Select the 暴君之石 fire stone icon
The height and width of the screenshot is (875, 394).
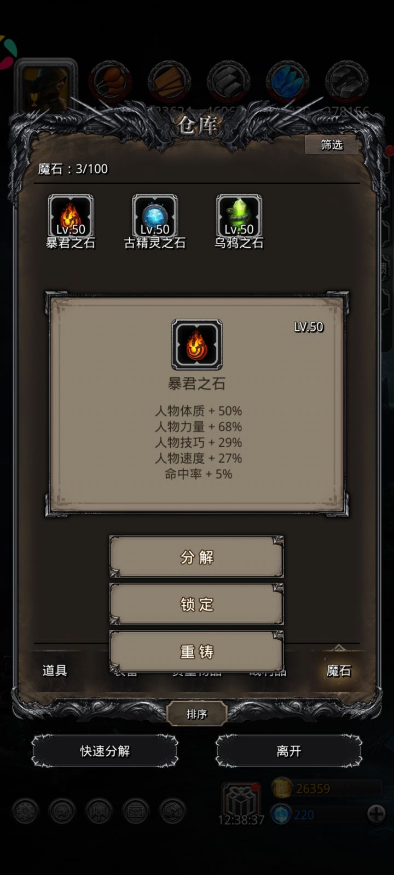[71, 217]
